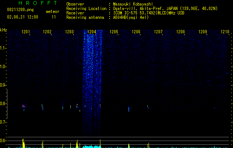The height and width of the screenshot is (148, 233).
Task: Click the 1.1 kHz axis label
Action: 3,48
